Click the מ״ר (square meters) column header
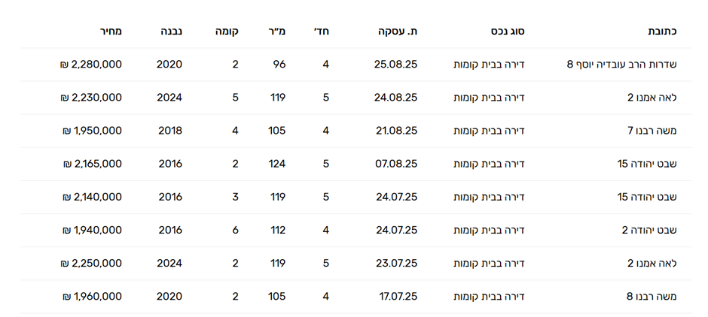The height and width of the screenshot is (317, 708). pyautogui.click(x=276, y=32)
